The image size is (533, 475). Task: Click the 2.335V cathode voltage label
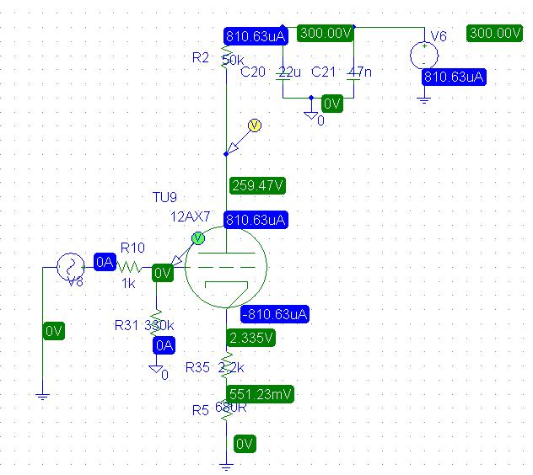[x=252, y=338]
